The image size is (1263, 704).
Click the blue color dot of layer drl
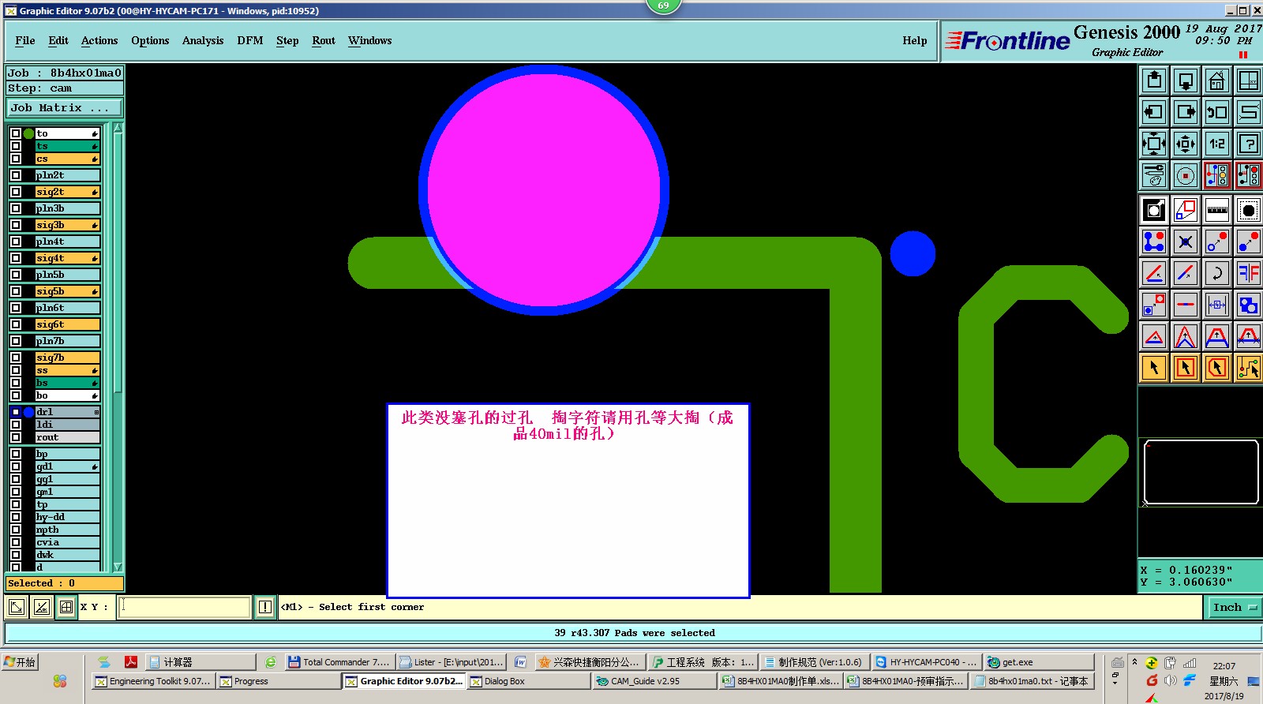pos(28,412)
